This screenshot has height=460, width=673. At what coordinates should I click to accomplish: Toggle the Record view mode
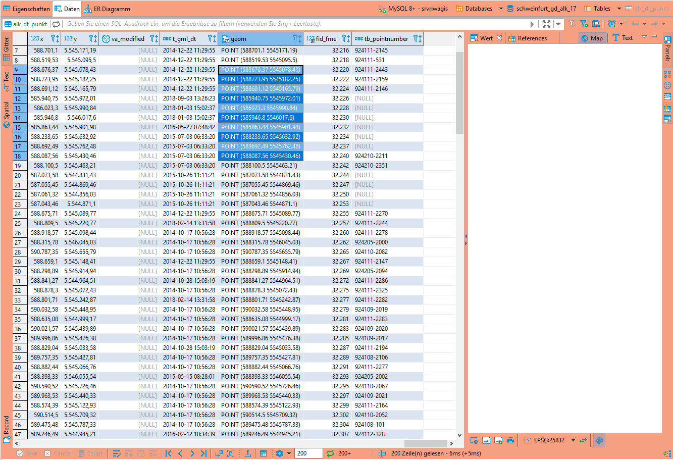[7, 429]
